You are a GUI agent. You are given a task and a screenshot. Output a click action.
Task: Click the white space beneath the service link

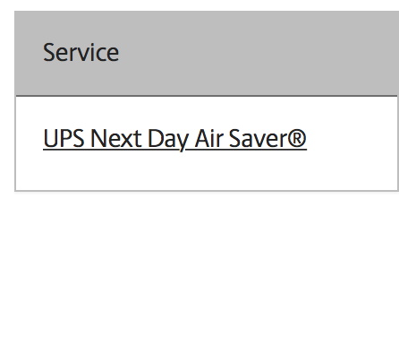click(x=174, y=170)
